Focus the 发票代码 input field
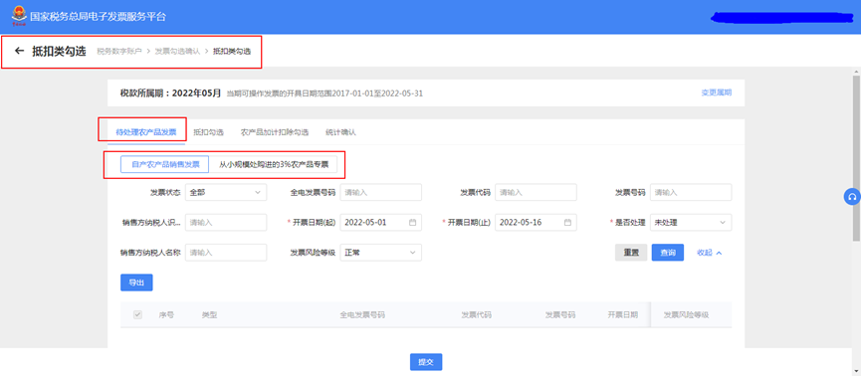 pyautogui.click(x=536, y=192)
